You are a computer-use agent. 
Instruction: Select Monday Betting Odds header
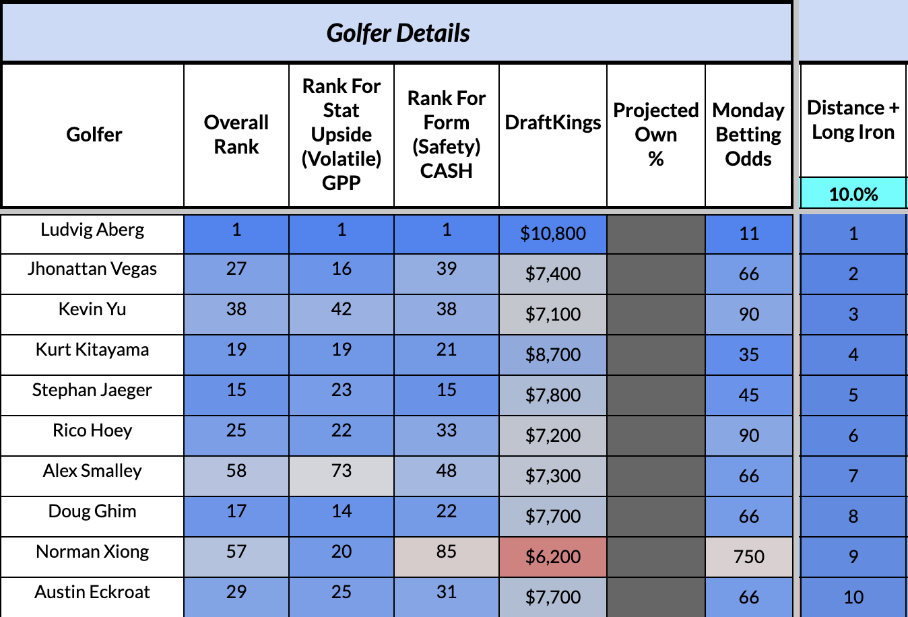tap(748, 135)
